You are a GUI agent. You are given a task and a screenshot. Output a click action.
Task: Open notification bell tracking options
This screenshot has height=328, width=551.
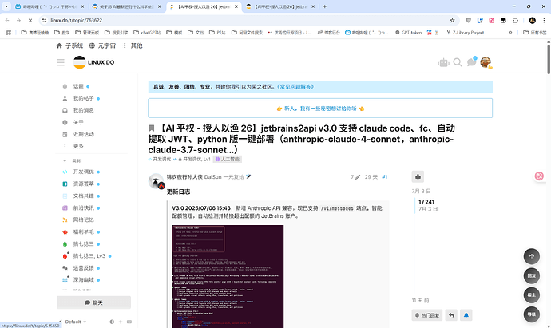[x=466, y=315]
